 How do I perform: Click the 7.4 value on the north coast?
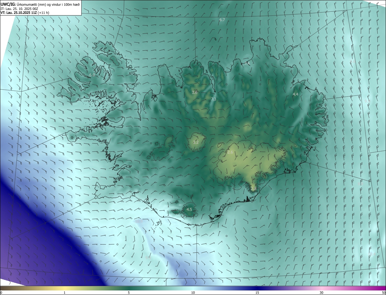[x=247, y=64]
